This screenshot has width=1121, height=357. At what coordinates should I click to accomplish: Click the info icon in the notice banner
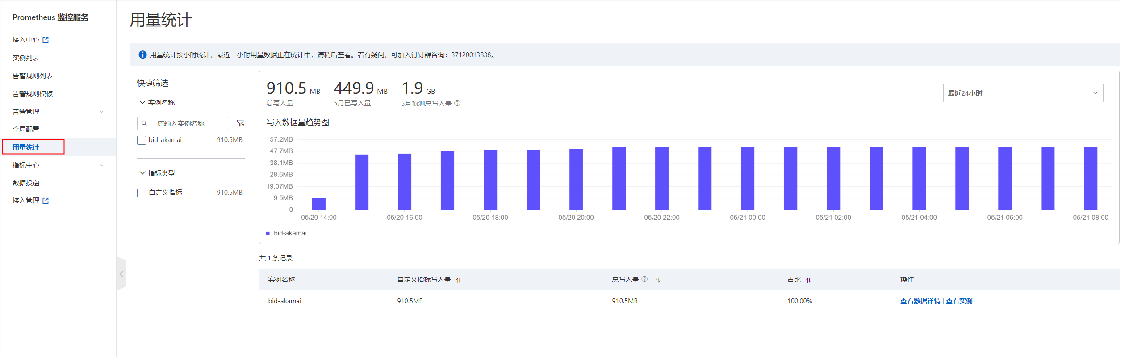(142, 55)
